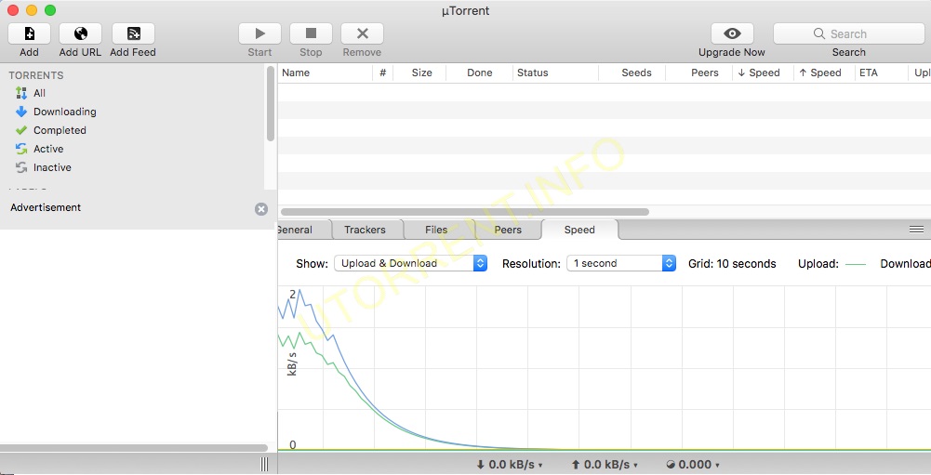Click the sidebar bottom horizontal scrollbar

[x=134, y=448]
